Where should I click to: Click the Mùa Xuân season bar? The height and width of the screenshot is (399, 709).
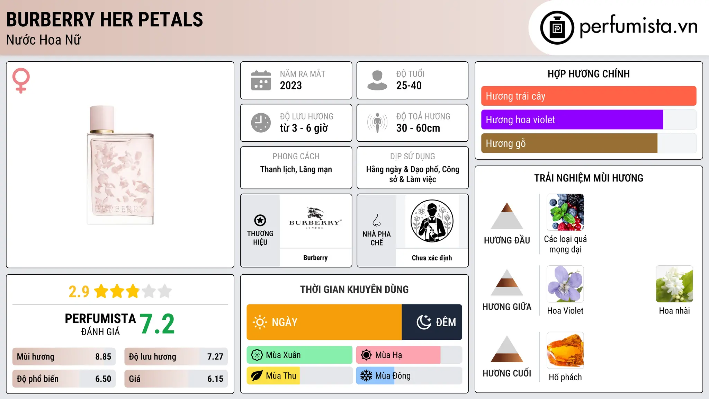click(299, 355)
